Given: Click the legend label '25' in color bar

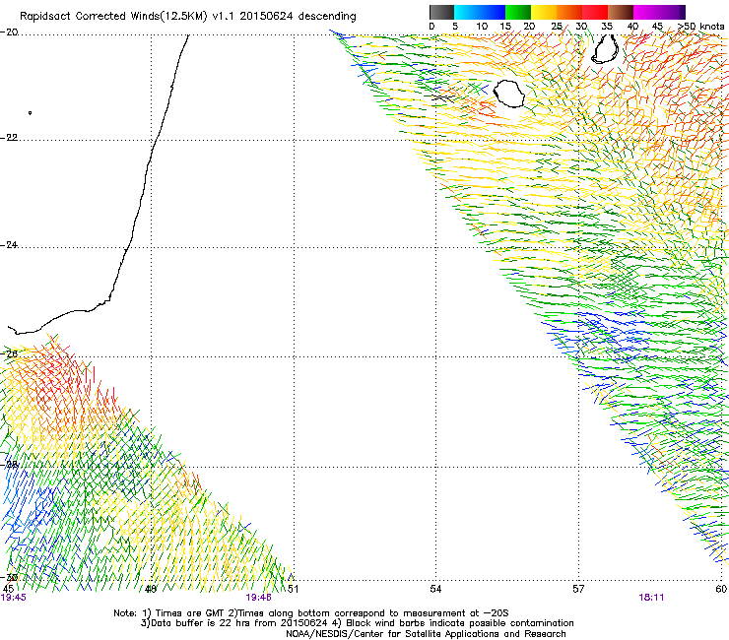Looking at the screenshot, I should tap(557, 27).
